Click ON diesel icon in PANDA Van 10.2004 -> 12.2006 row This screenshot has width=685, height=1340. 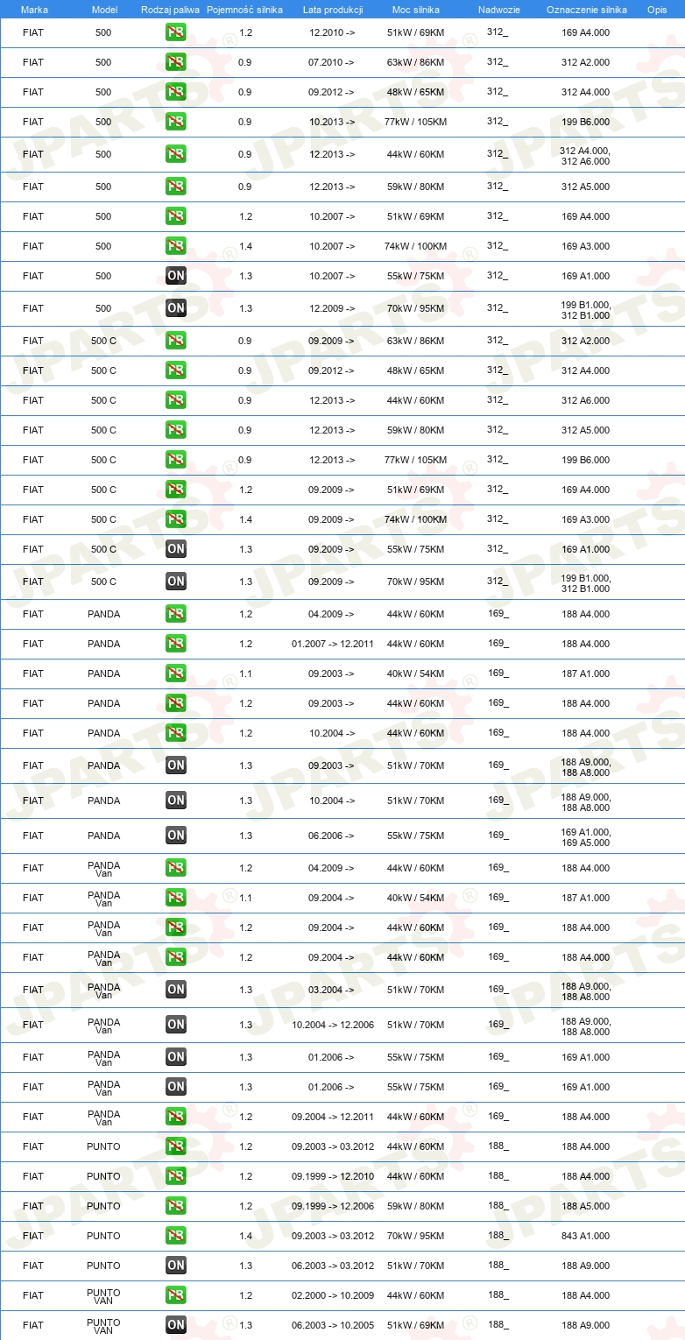[175, 1025]
